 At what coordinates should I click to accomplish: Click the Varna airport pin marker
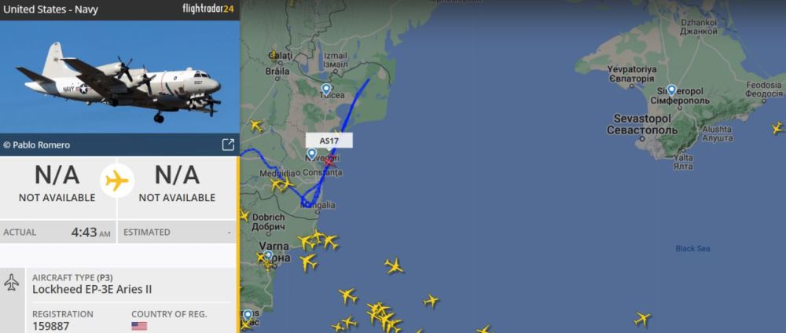268,256
